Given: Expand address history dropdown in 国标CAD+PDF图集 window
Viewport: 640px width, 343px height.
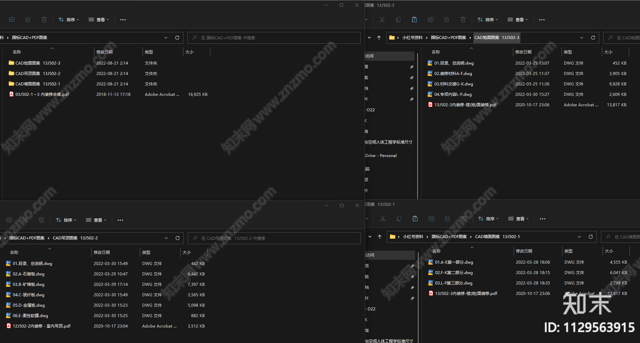Looking at the screenshot, I should (166, 38).
